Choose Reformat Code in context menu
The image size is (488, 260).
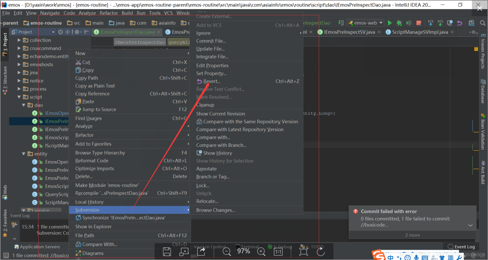(130, 161)
